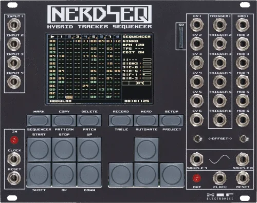Push the SETUP / PROJECT button
The height and width of the screenshot is (203, 257).
tap(172, 120)
